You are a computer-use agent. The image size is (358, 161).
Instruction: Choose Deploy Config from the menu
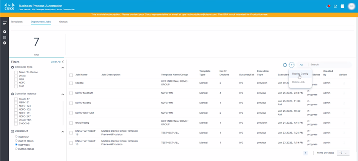click(300, 74)
